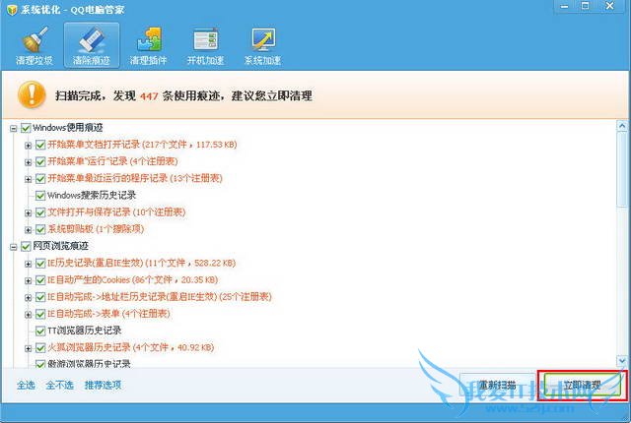Uncheck 火狐浏览器历史记录 checkbox
Screen dimensions: 631x423
tap(40, 347)
